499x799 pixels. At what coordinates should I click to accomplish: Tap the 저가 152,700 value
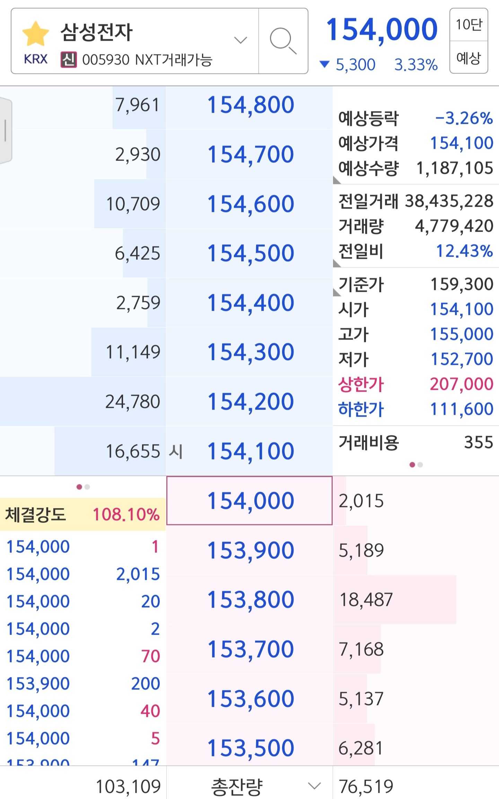[462, 359]
